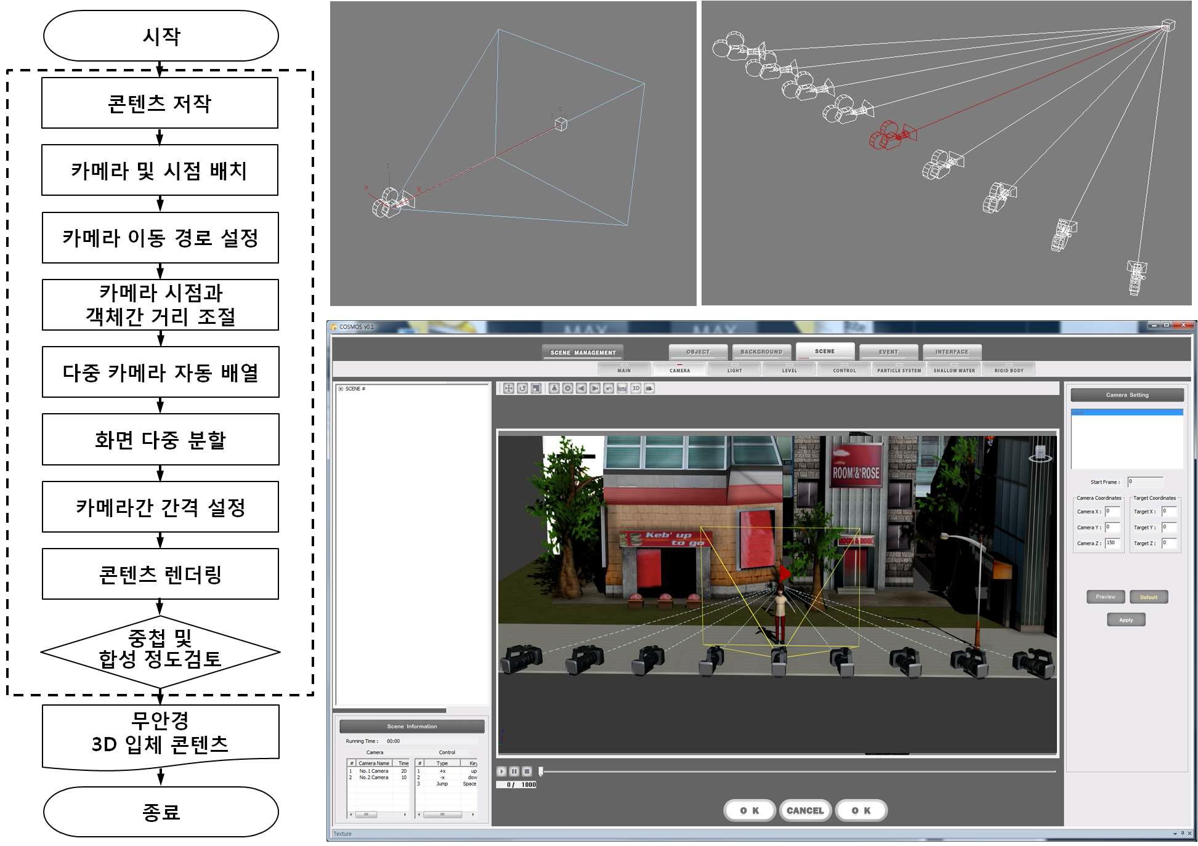Screen dimensions: 1198x846
Task: Click the scale tool icon beside rotate
Action: coord(536,389)
